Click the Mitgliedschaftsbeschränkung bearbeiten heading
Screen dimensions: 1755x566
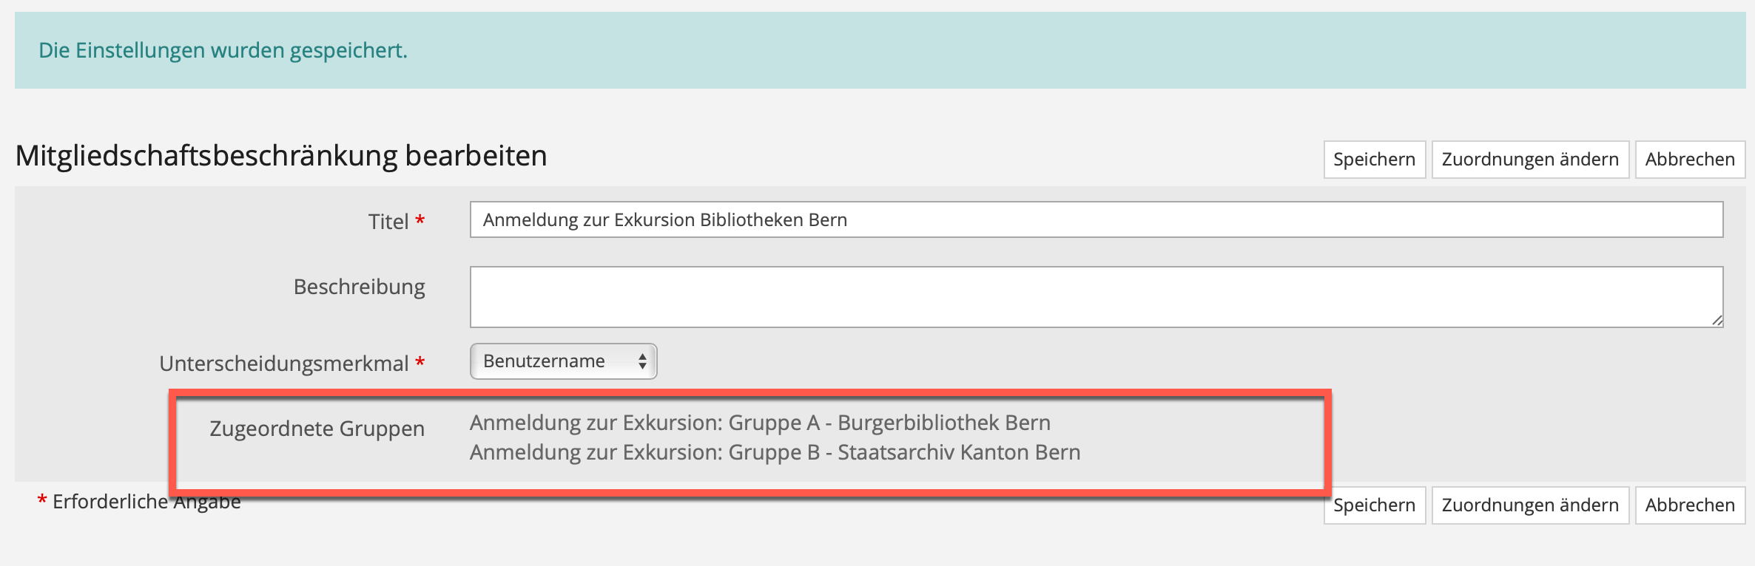tap(281, 156)
